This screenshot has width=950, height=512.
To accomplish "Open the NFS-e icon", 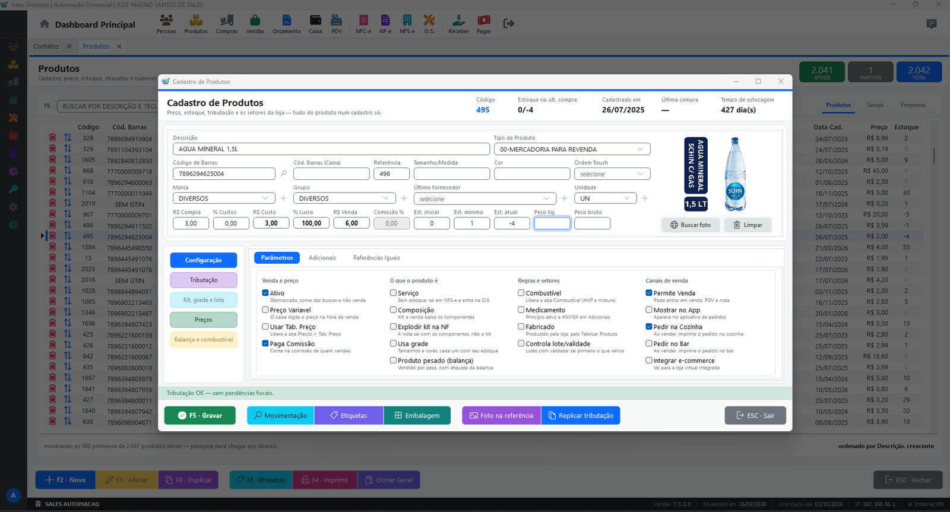I will click(x=407, y=24).
